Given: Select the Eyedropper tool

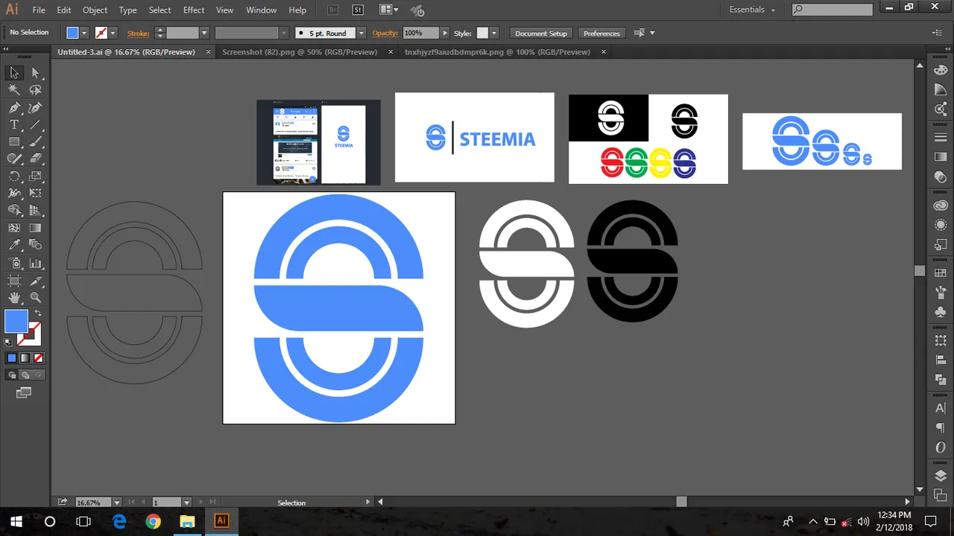Looking at the screenshot, I should 14,245.
